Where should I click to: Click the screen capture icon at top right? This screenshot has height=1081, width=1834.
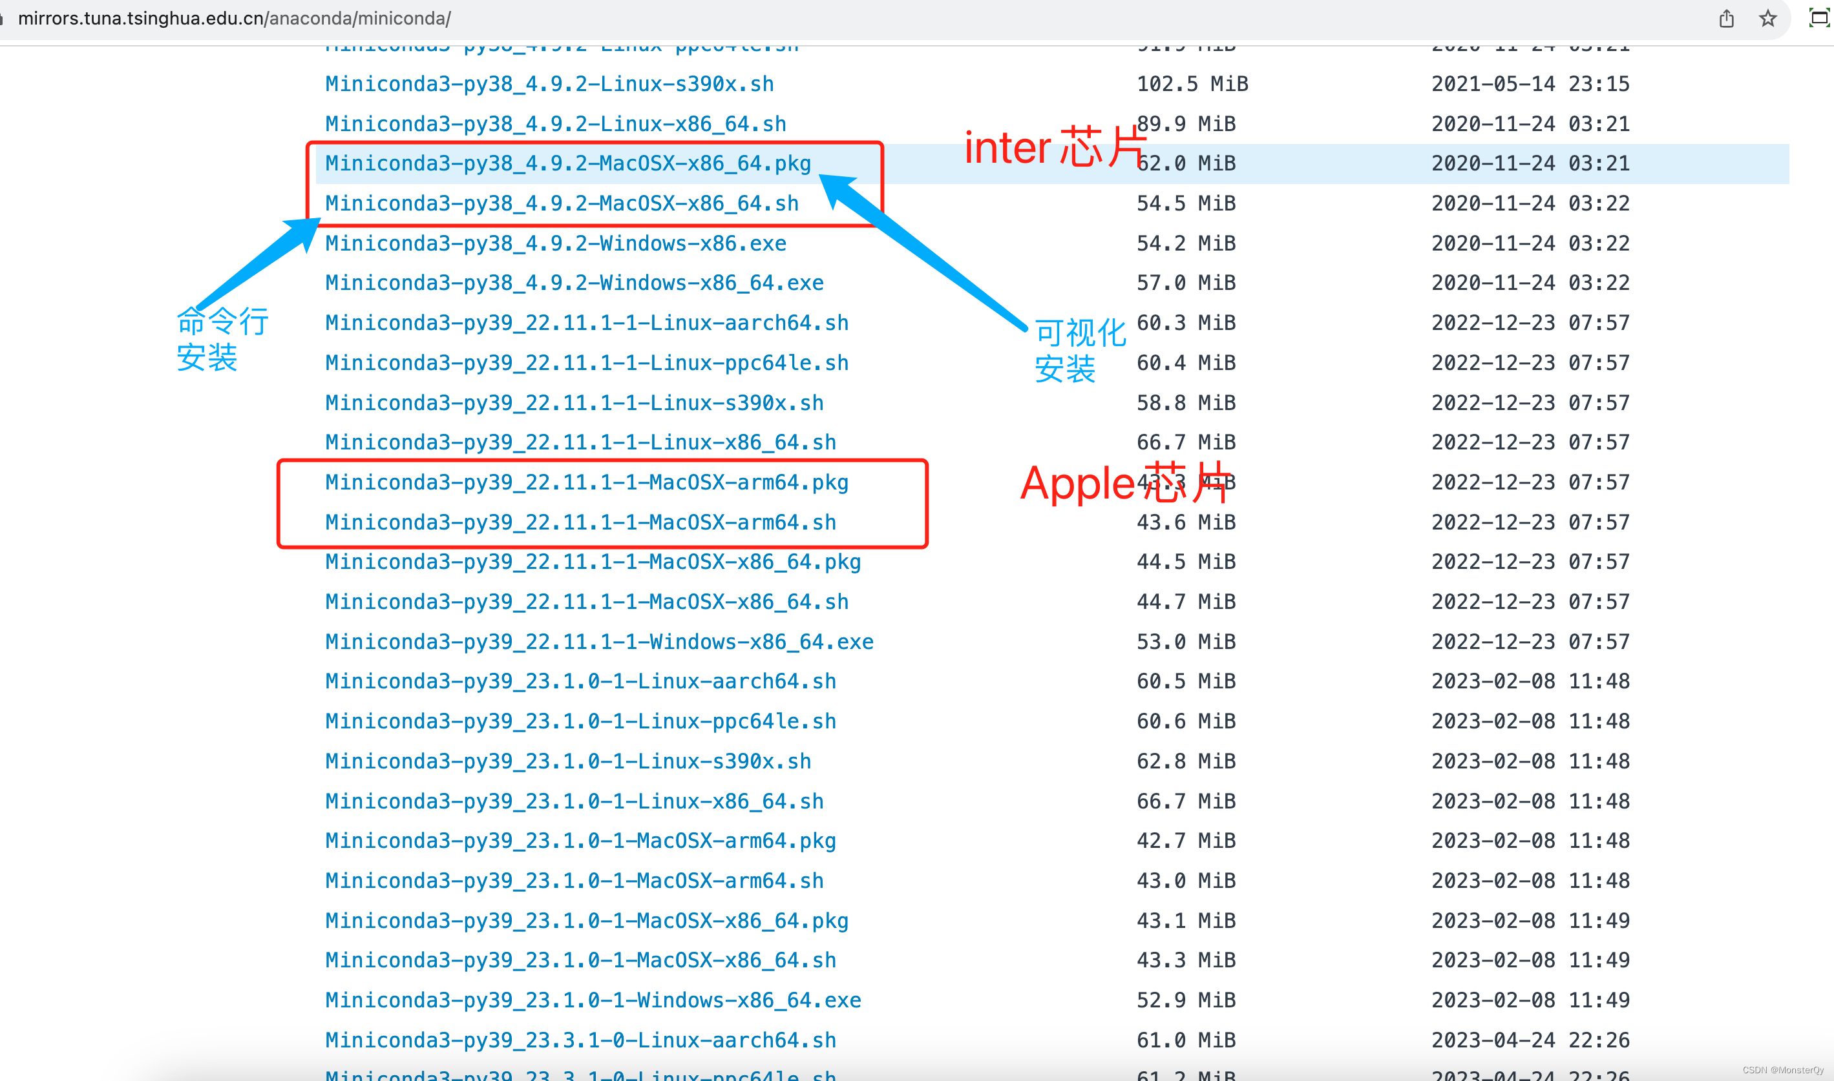pos(1820,18)
